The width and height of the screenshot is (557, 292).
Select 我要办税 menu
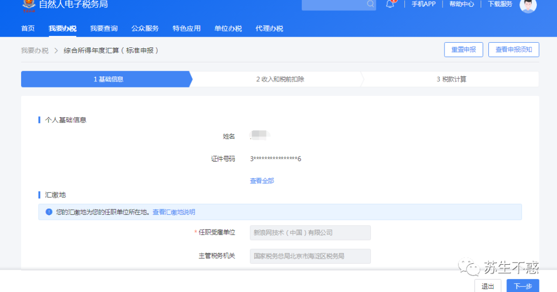tap(62, 28)
